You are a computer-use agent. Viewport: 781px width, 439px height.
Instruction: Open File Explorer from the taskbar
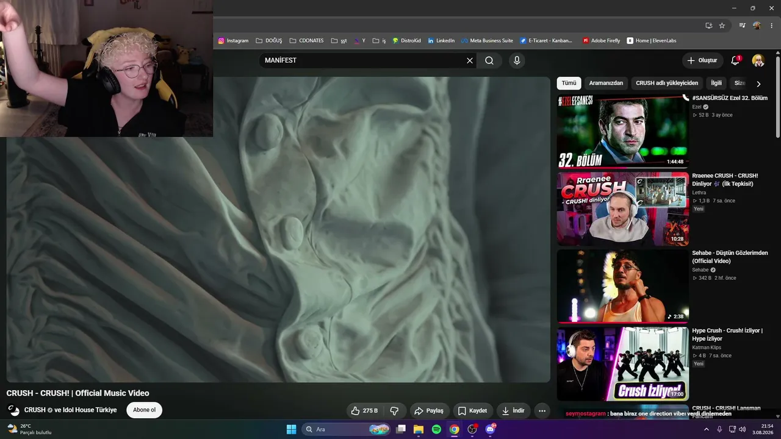tap(419, 429)
